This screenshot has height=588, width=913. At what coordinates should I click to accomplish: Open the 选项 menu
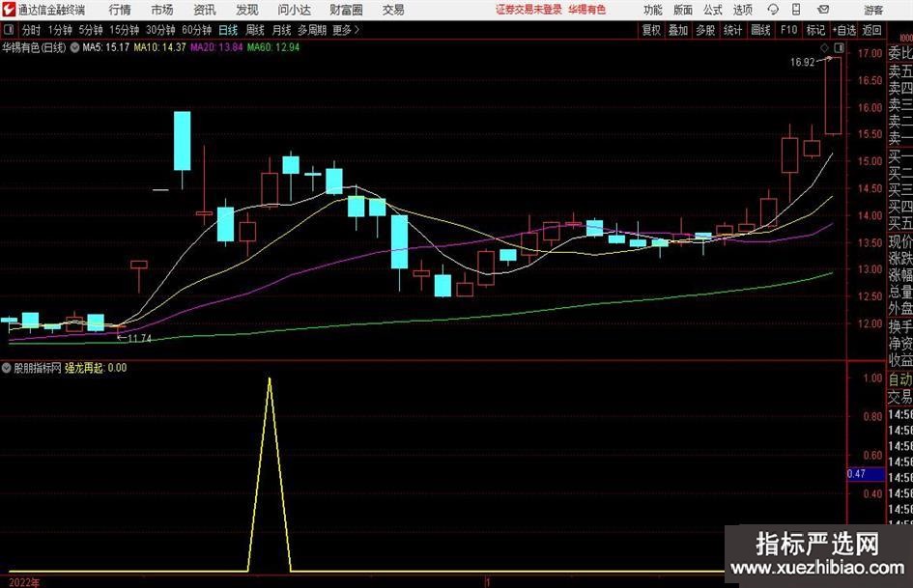click(x=742, y=10)
